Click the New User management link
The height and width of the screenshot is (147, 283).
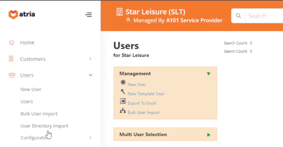[137, 84]
